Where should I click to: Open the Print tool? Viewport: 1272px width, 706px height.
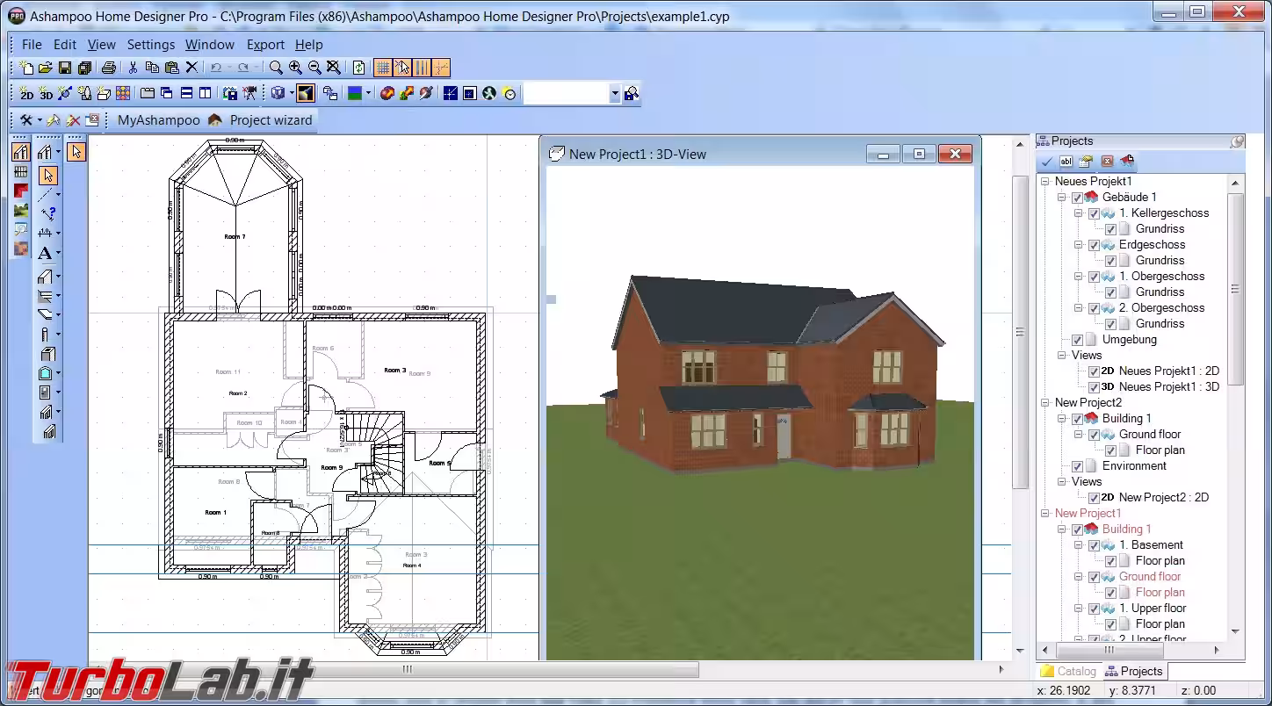[x=107, y=68]
